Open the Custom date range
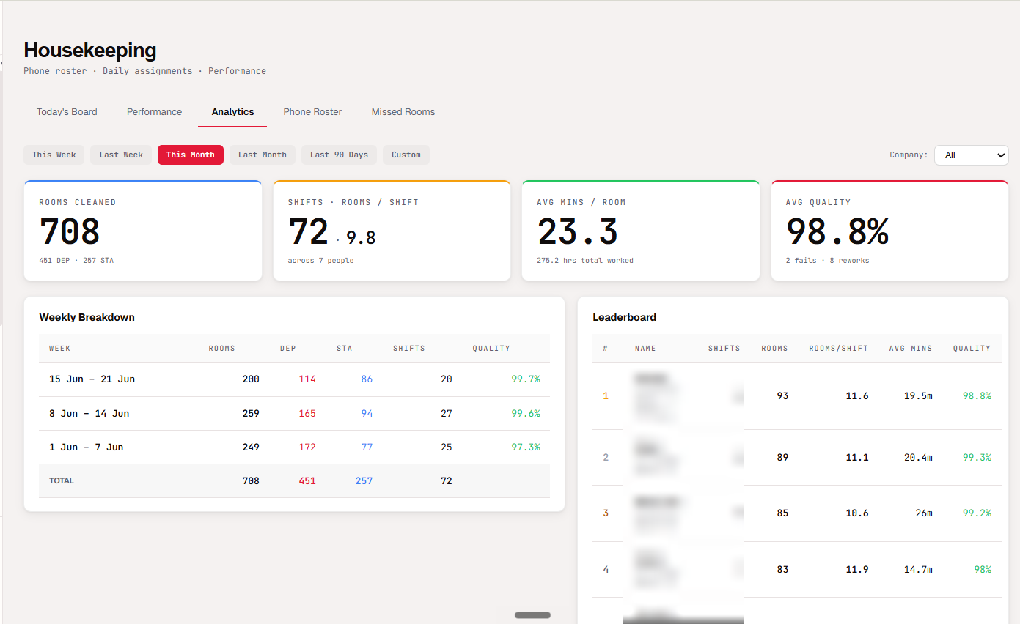1020x624 pixels. [x=406, y=155]
